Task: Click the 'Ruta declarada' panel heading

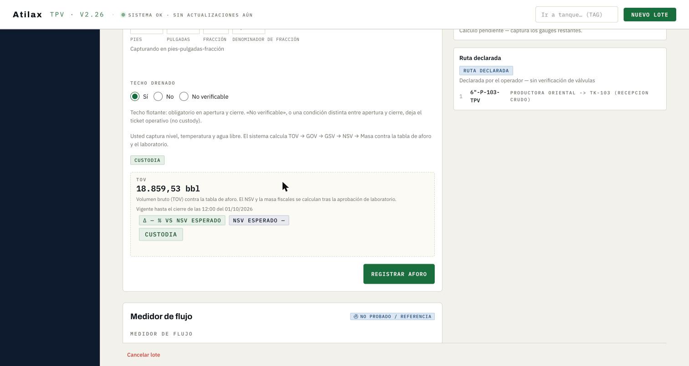Action: [480, 58]
